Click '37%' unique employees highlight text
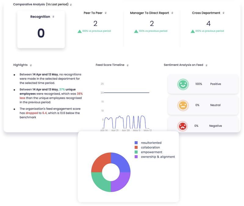244x206 pixels. [x=62, y=89]
